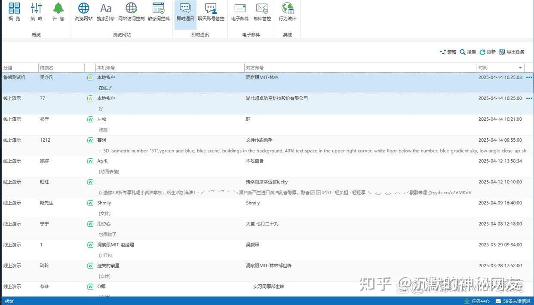Select the 用点心 account cell

[x=104, y=224]
